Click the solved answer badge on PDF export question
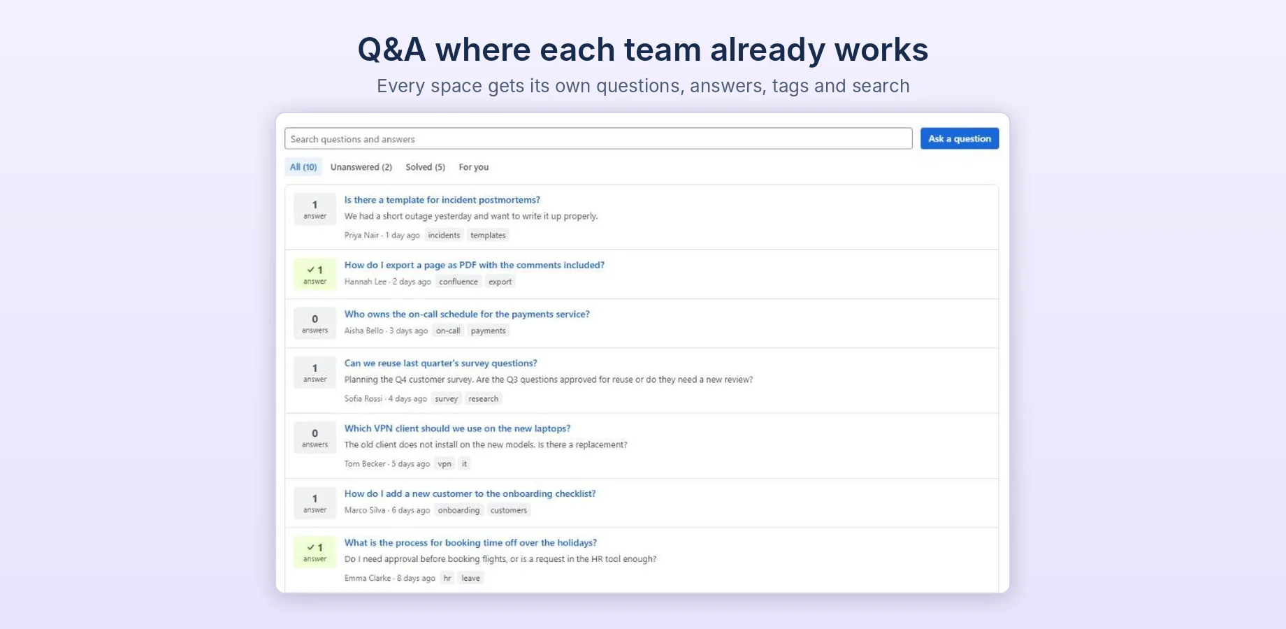The image size is (1286, 629). [x=315, y=275]
